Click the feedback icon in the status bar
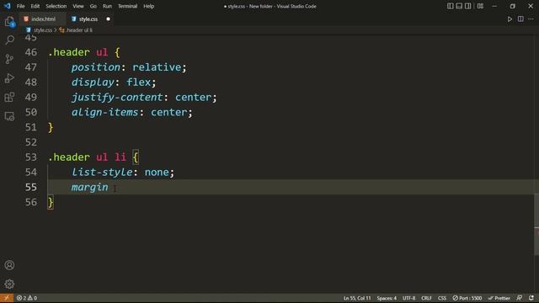The height and width of the screenshot is (303, 539). click(x=520, y=298)
